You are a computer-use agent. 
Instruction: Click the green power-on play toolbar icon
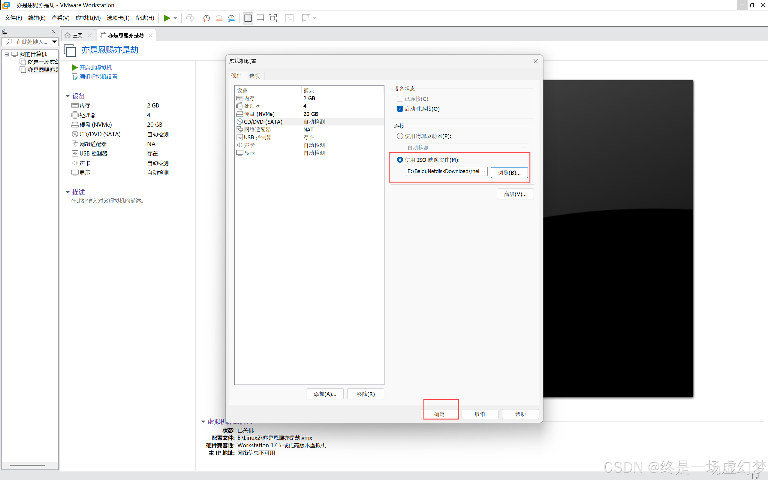(x=167, y=18)
